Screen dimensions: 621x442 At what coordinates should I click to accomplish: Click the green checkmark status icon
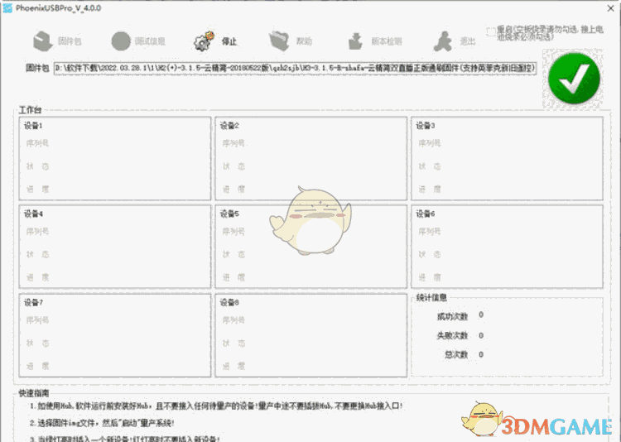tap(574, 79)
